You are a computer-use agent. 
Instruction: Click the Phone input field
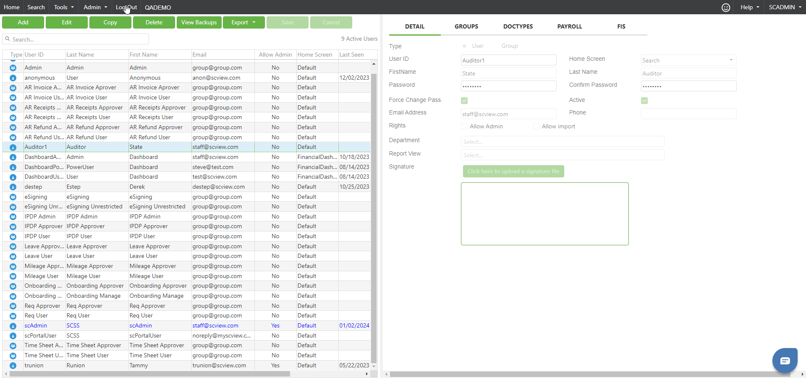(688, 114)
